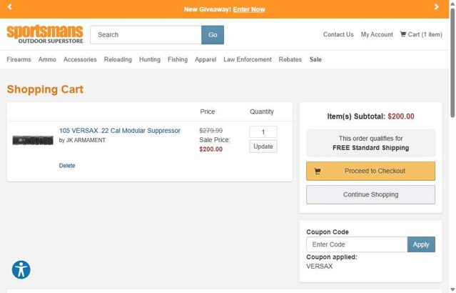
Task: Click the left banner arrow
Action: pos(9,7)
